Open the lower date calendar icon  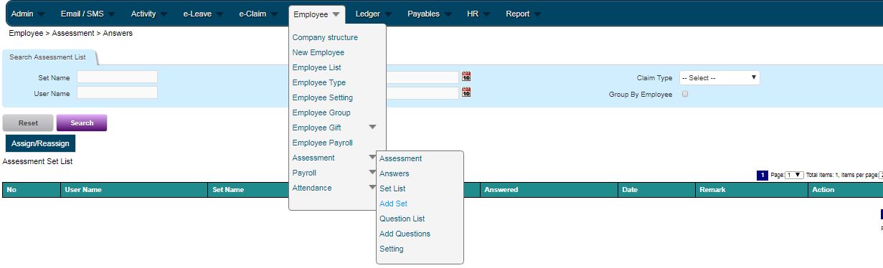click(466, 92)
